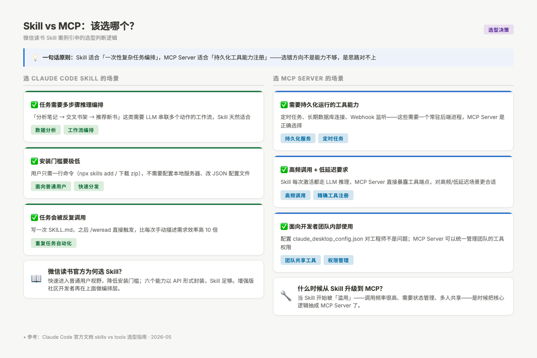
Task: Click the checkmark icon beside 需要持久化运行的工具能力
Action: (x=284, y=105)
